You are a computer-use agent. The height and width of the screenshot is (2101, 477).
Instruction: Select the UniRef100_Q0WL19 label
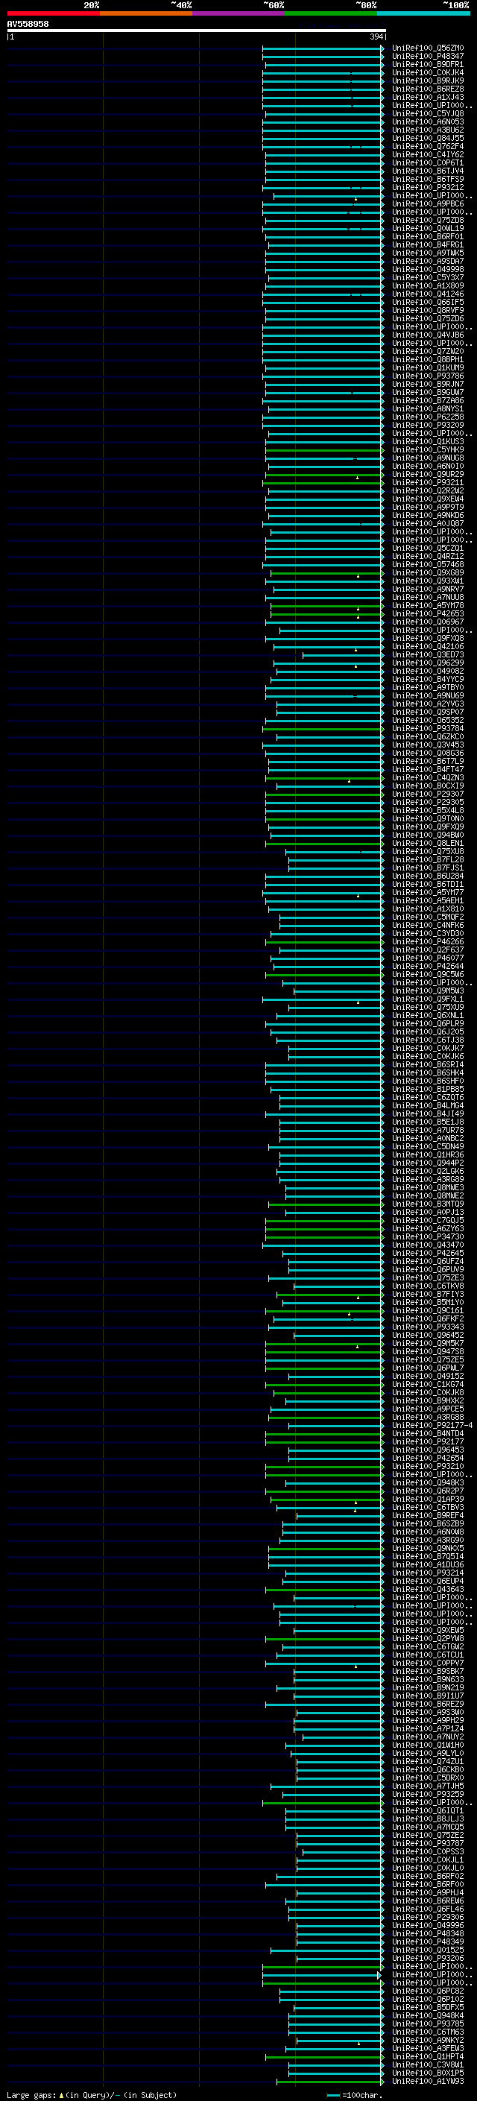coord(428,228)
